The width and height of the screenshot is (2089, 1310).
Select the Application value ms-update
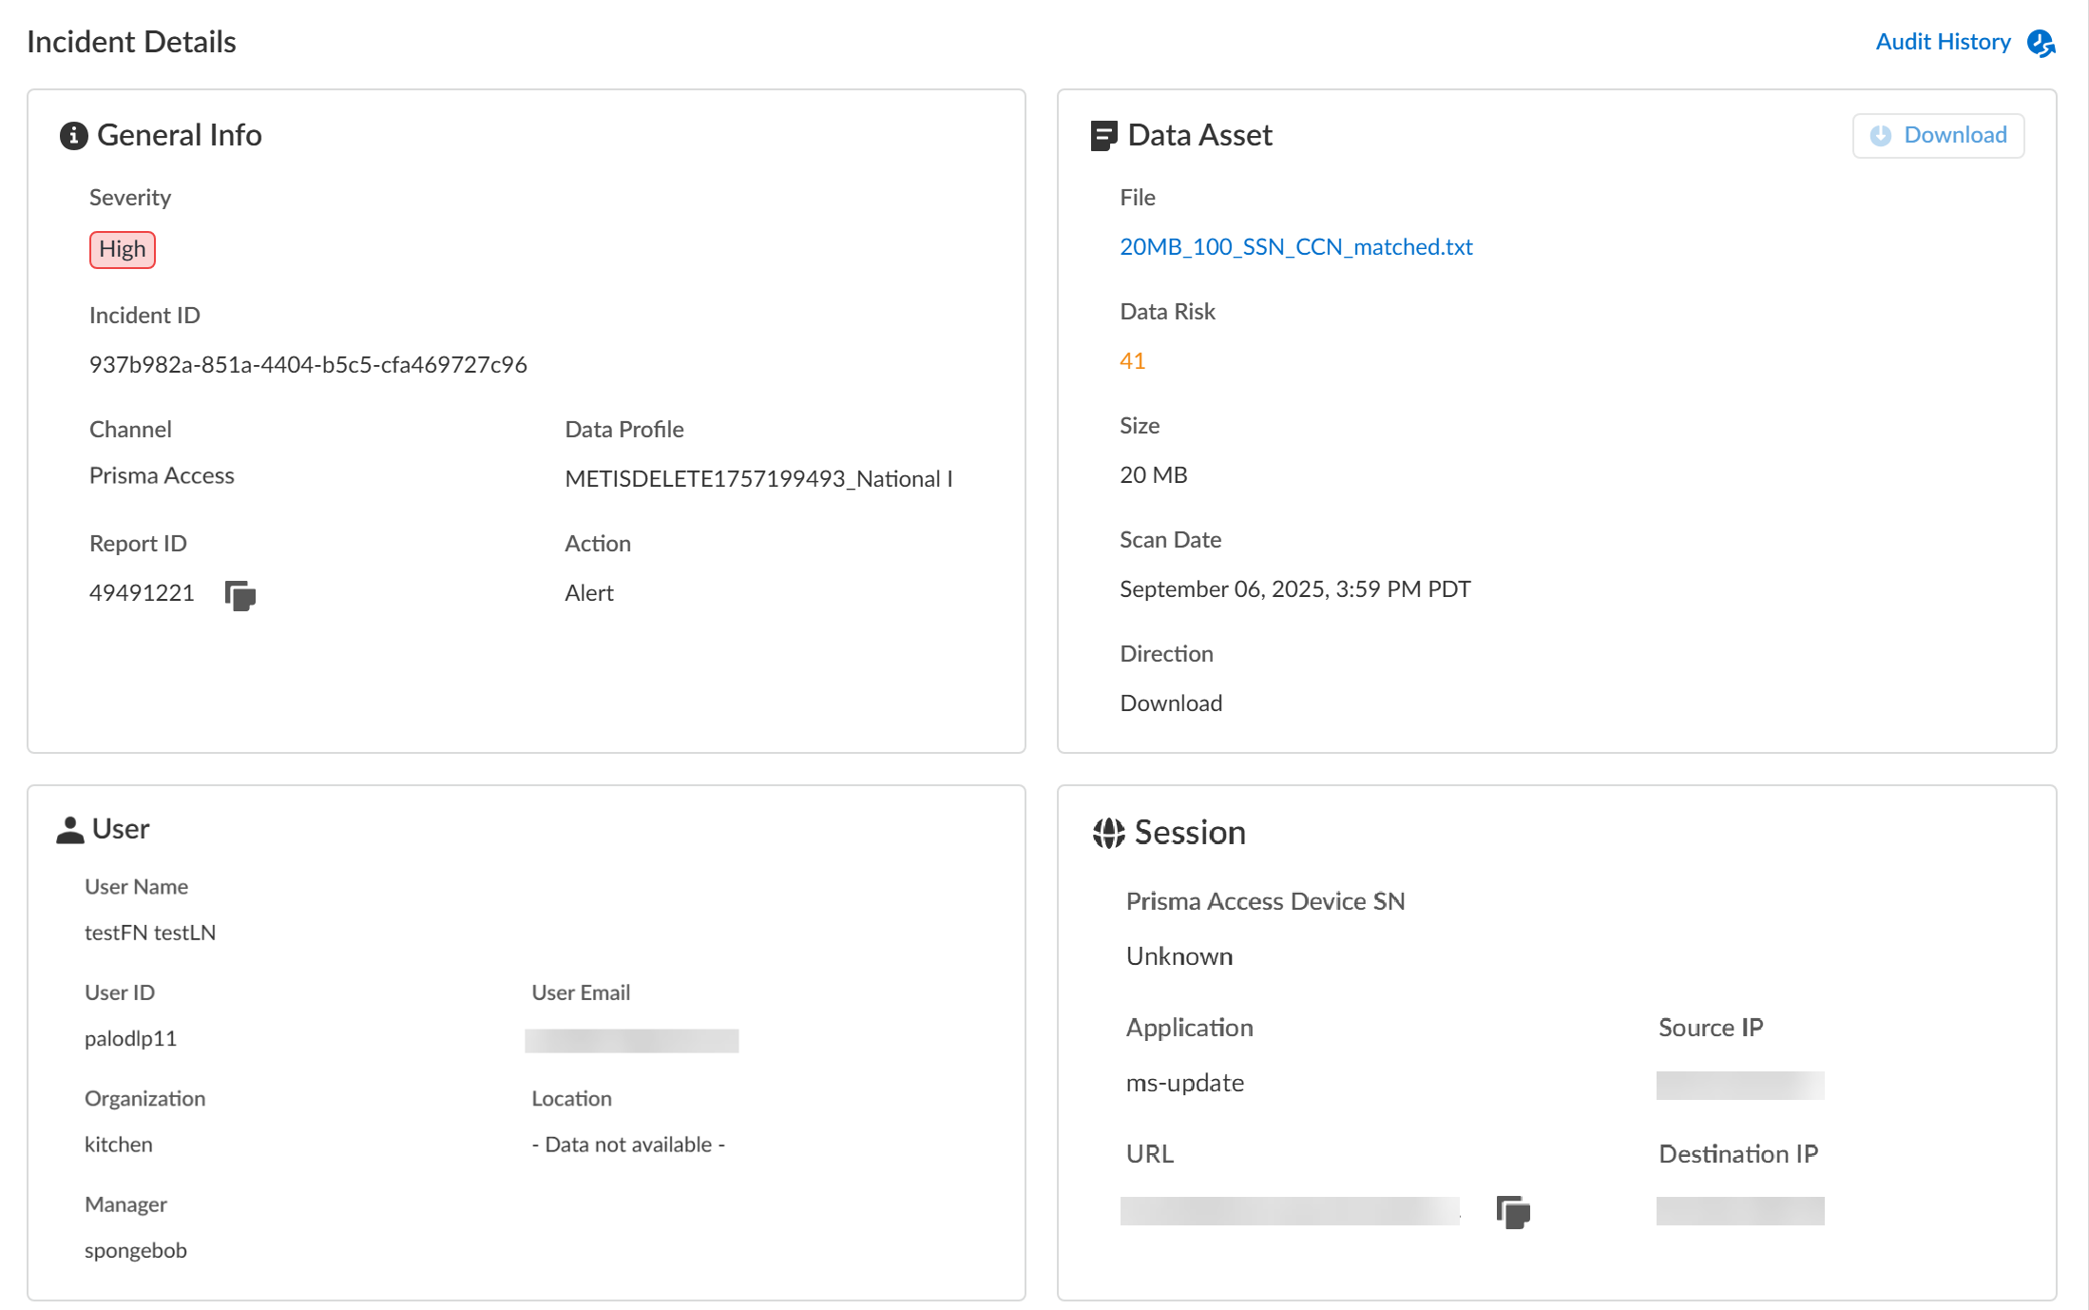coord(1184,1082)
